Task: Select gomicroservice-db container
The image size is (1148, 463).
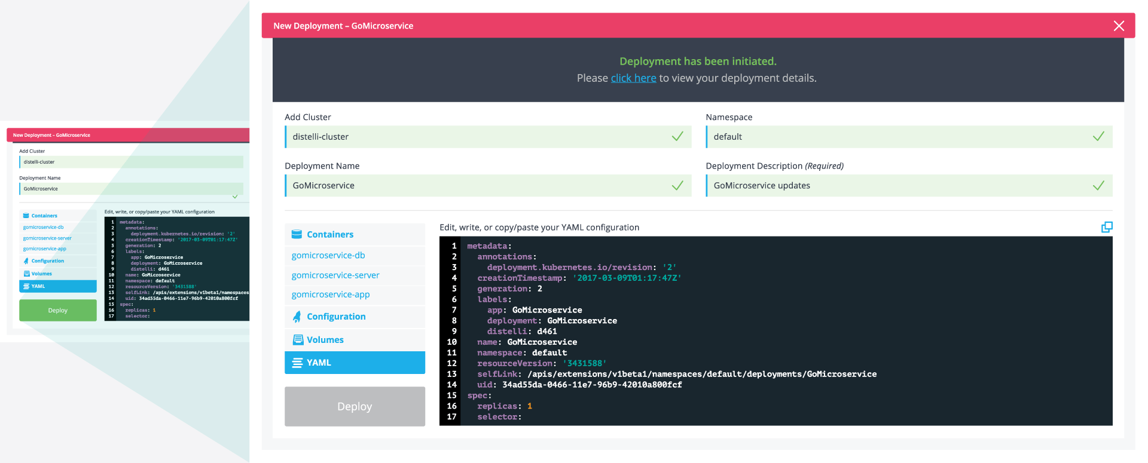Action: click(328, 255)
